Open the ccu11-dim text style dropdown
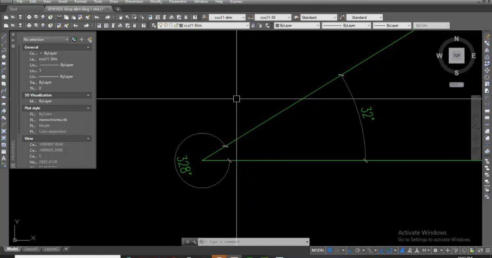 [227, 17]
